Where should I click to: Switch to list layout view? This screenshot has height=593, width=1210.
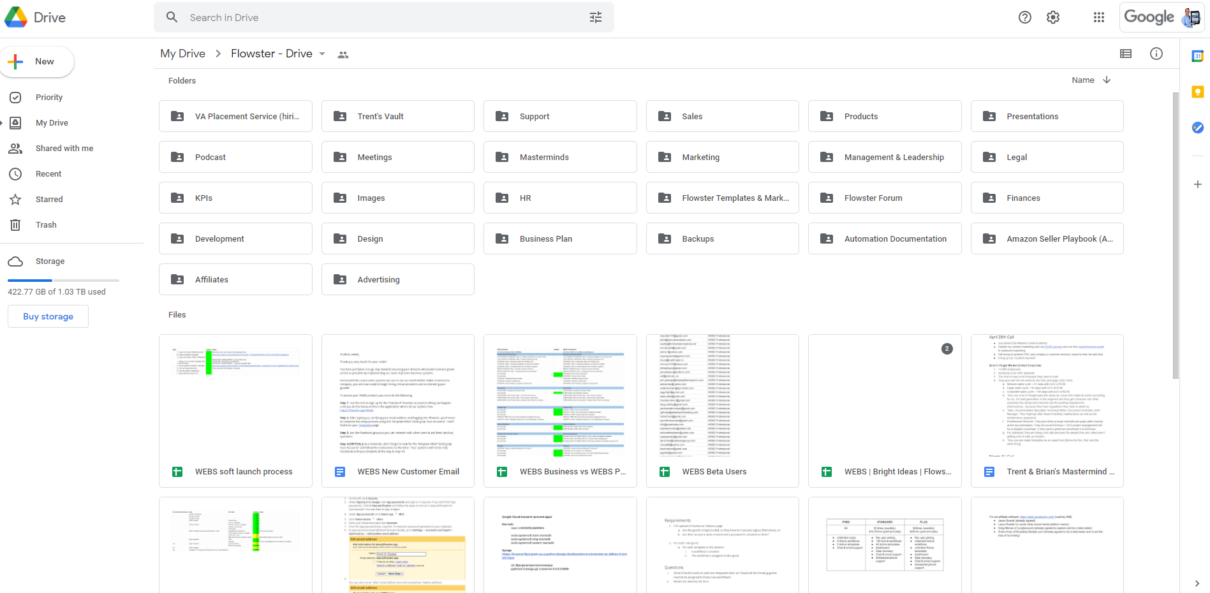tap(1126, 54)
